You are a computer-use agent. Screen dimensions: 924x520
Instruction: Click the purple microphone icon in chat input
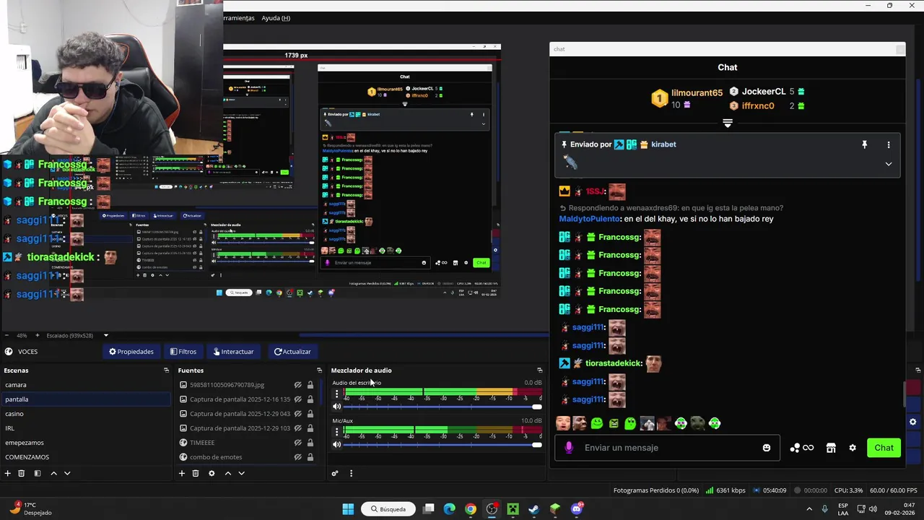click(x=569, y=448)
